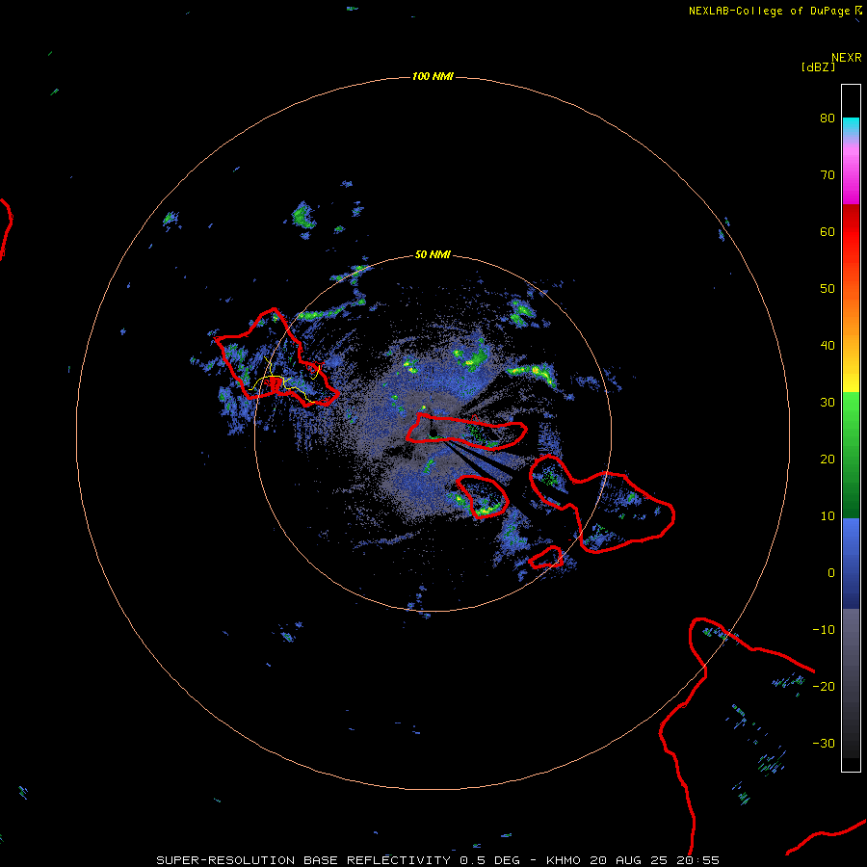The width and height of the screenshot is (867, 867).
Task: Click the -30 value on the dBZ scale
Action: click(x=824, y=743)
